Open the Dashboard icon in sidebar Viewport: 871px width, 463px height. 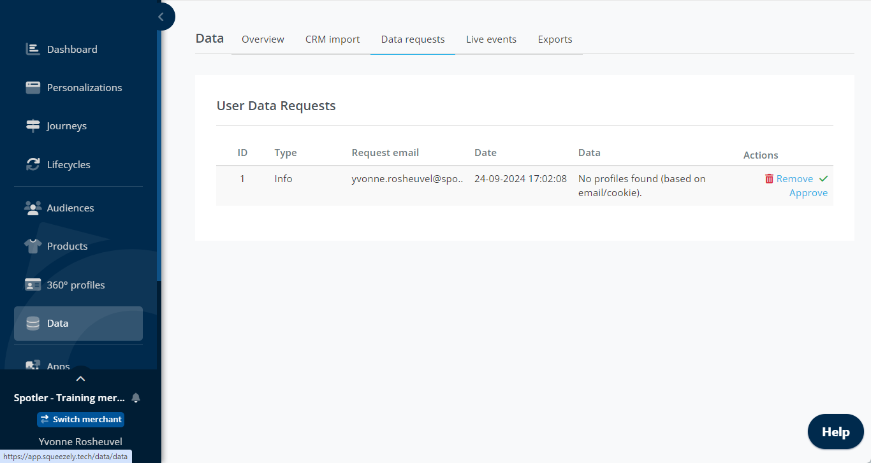[33, 49]
